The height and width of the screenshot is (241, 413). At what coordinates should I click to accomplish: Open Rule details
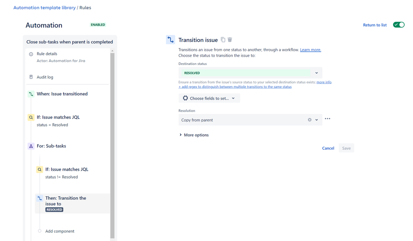pyautogui.click(x=47, y=54)
